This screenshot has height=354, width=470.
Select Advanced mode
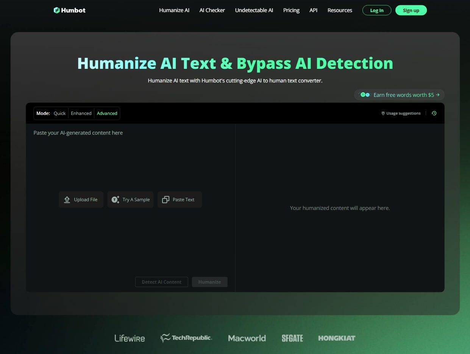(x=107, y=113)
